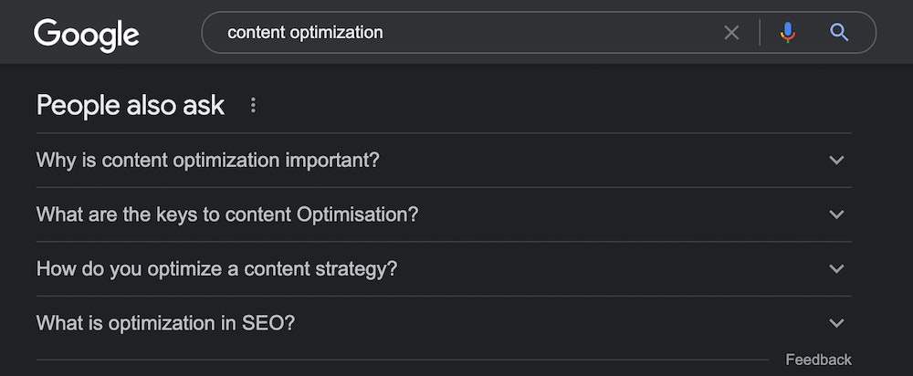The image size is (913, 376).
Task: Open question text 'What is optimization in SEO?'
Action: pos(165,323)
